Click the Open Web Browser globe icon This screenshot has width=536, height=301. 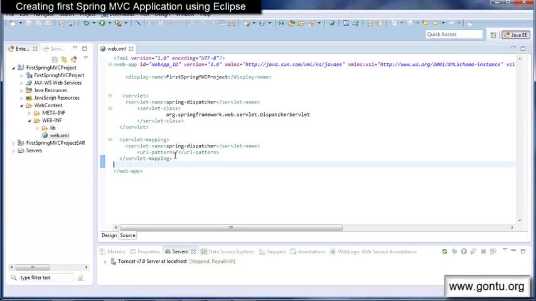(x=331, y=23)
